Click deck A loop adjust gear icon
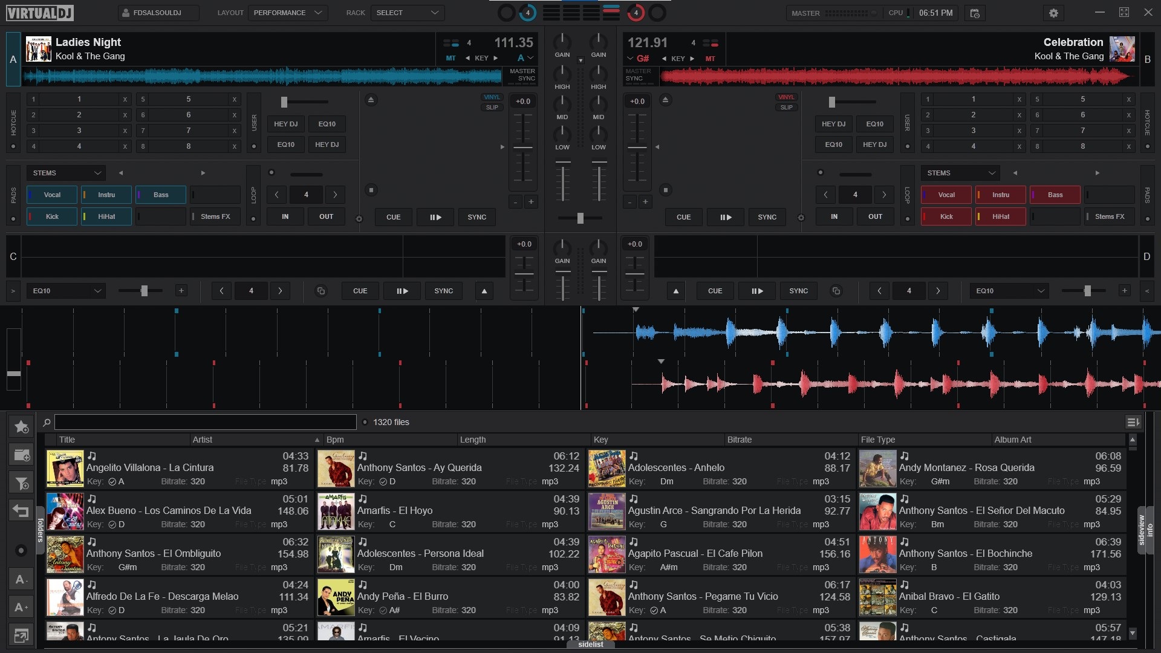The height and width of the screenshot is (653, 1161). pyautogui.click(x=359, y=218)
